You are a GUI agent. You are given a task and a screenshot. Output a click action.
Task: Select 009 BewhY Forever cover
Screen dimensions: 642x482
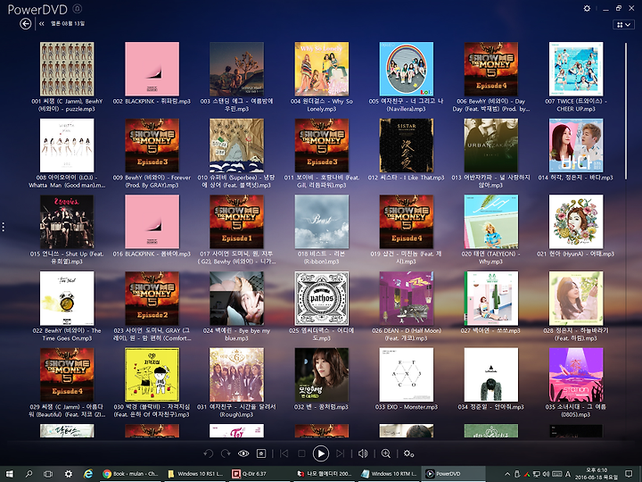[x=152, y=145]
